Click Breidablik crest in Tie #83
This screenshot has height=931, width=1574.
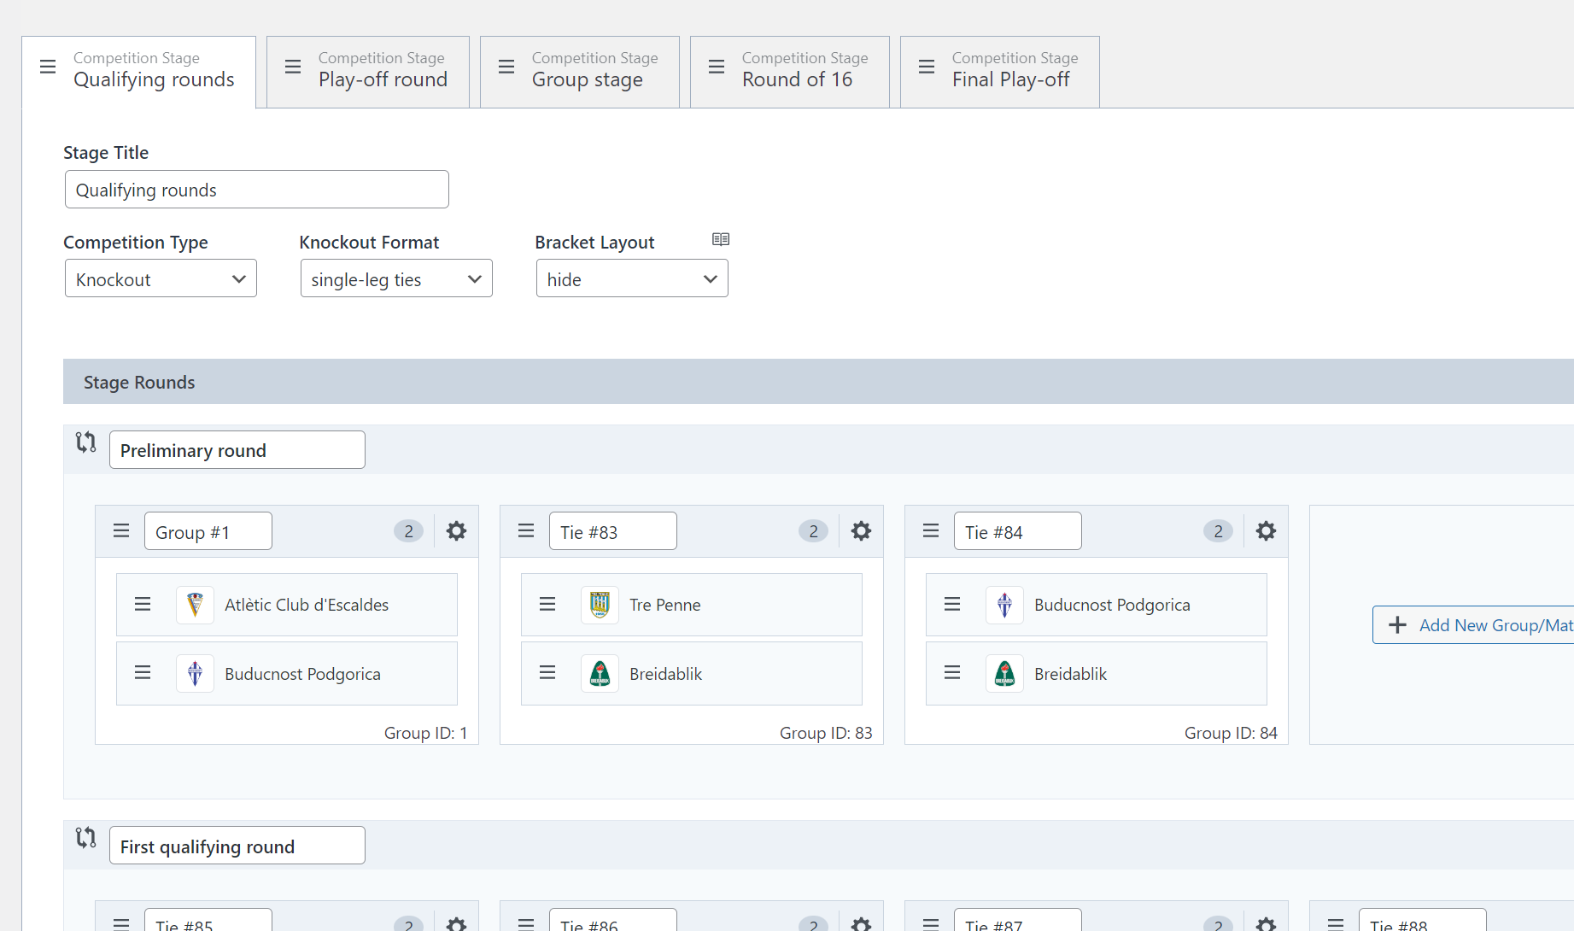600,674
